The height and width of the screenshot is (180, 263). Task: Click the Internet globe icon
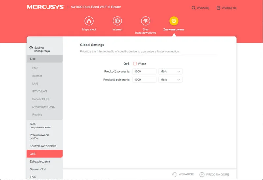(x=117, y=21)
